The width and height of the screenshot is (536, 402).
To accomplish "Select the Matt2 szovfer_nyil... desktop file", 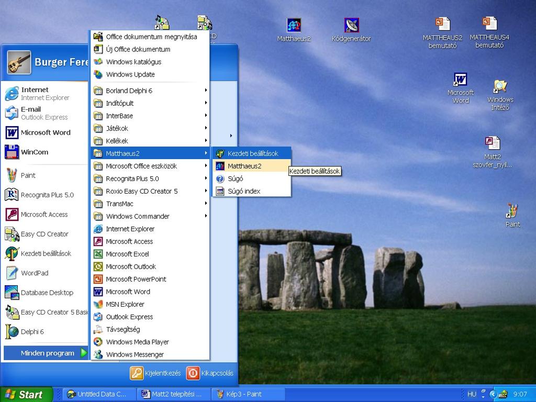I will tap(492, 152).
